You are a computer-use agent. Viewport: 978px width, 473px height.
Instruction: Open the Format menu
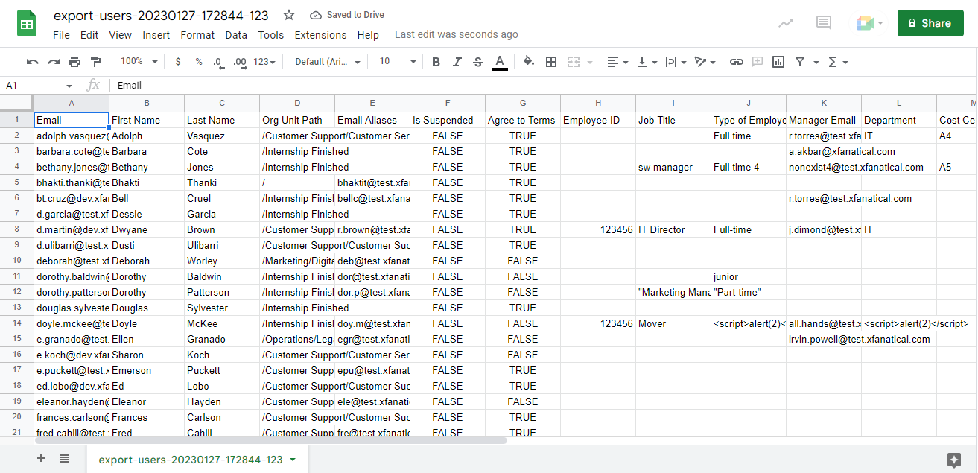(197, 35)
